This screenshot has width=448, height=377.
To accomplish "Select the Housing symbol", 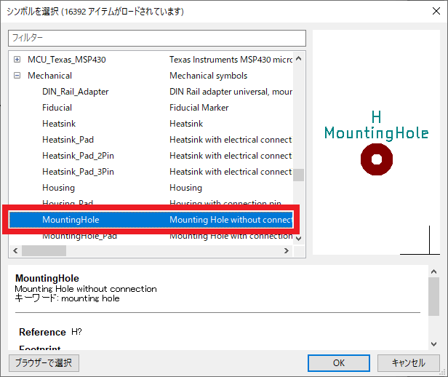I will [58, 188].
